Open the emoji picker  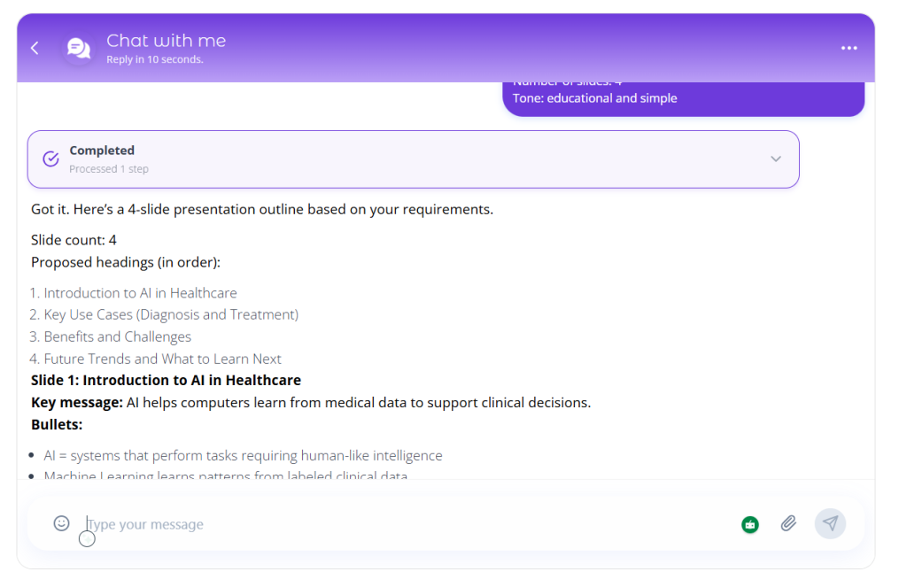[61, 523]
